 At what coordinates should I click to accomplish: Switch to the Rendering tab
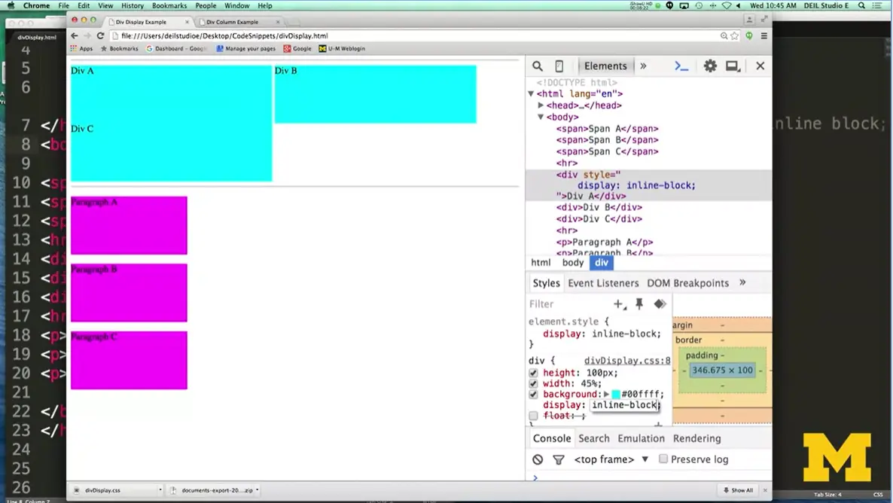[x=696, y=438]
